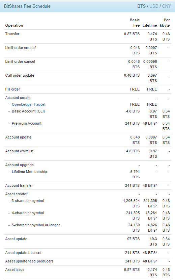This screenshot has height=280, width=175.
Task: Select the Asset create label
Action: tap(16, 194)
